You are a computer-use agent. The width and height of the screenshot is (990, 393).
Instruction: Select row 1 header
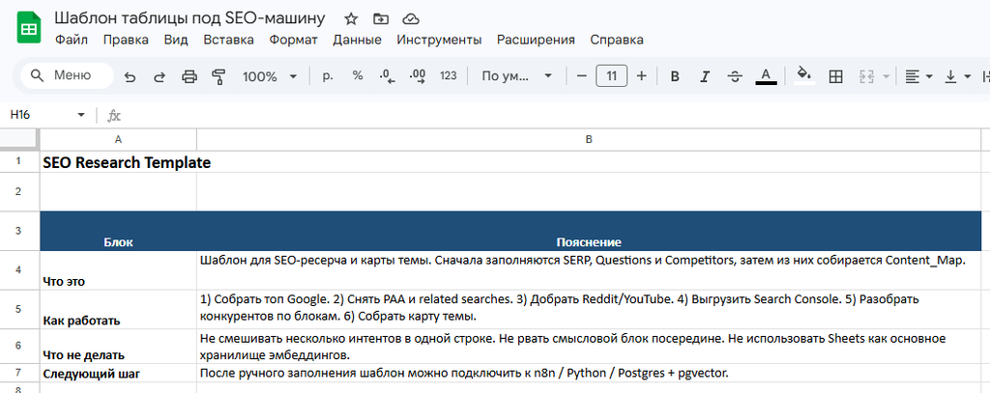[19, 161]
